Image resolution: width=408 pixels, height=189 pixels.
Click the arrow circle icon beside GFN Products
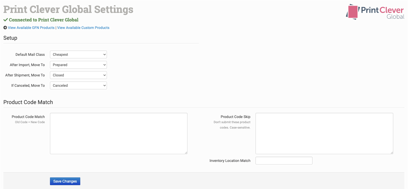point(5,28)
